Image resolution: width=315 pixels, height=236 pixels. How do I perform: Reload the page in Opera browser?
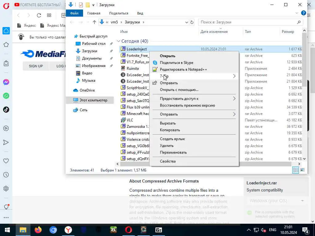39,15
